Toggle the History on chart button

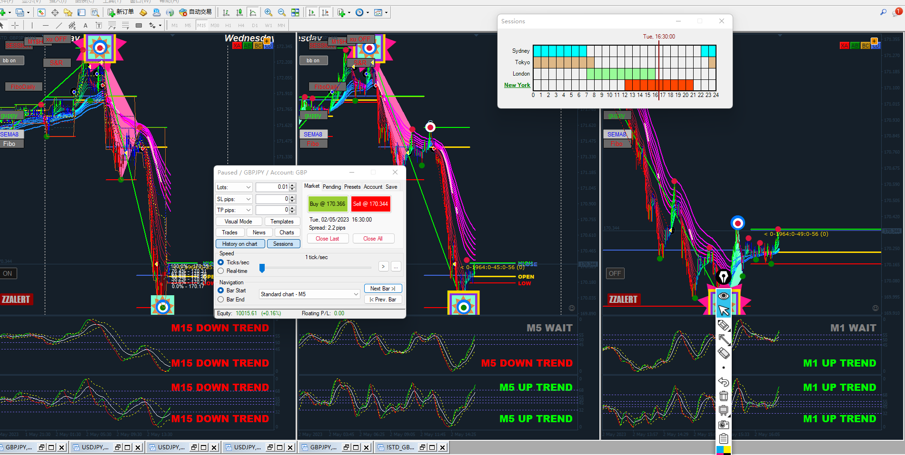coord(240,244)
